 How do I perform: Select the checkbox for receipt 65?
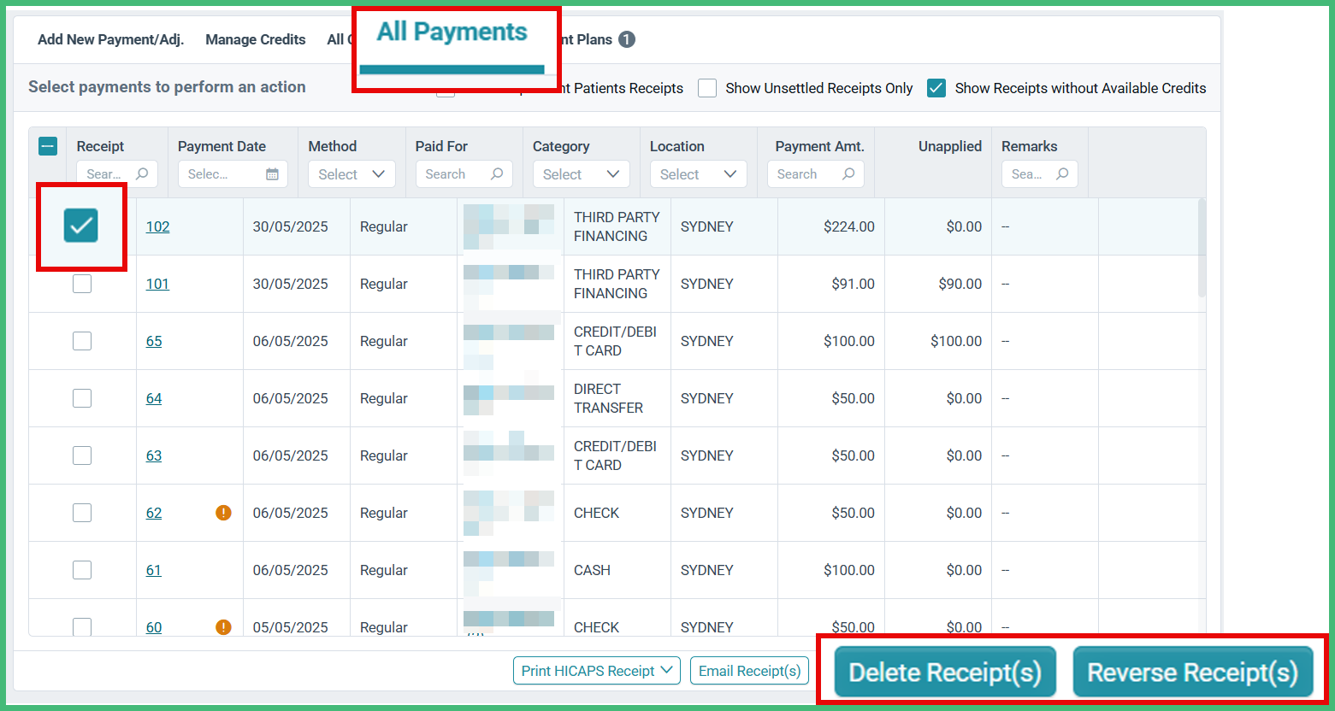(x=81, y=340)
